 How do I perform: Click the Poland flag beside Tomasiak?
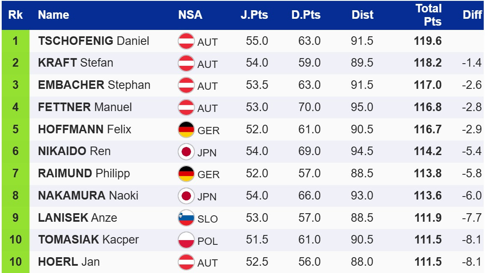(186, 240)
